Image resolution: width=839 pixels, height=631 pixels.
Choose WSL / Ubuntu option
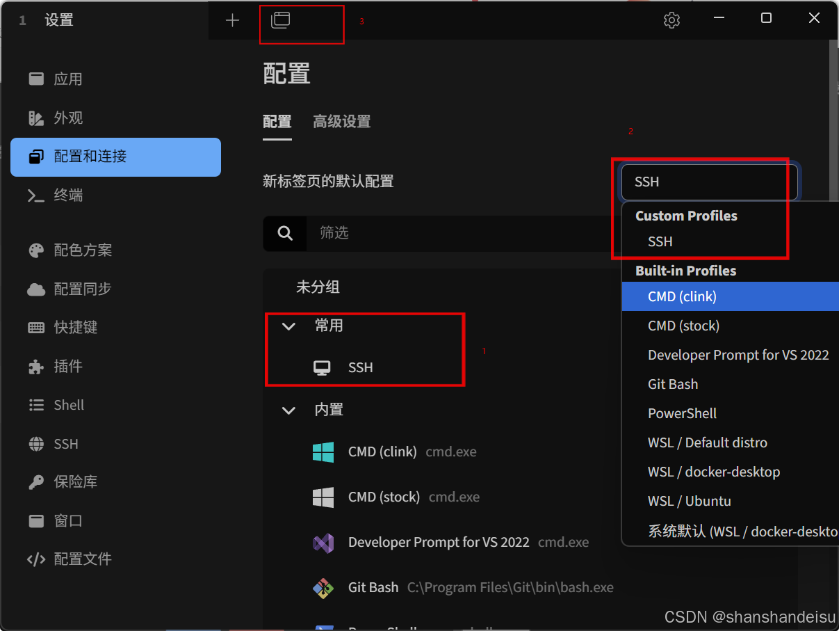[x=730, y=501]
